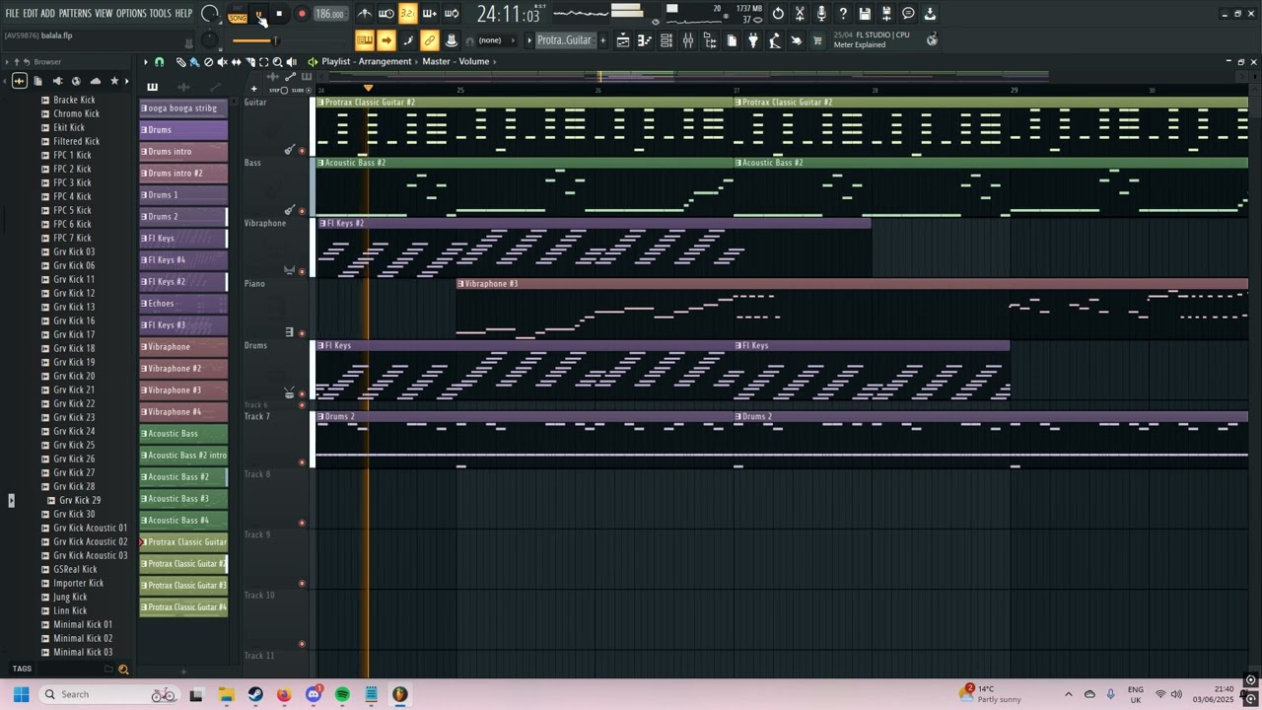Select Grv Kick 29 in the browser
The width and height of the screenshot is (1262, 710).
pos(80,500)
